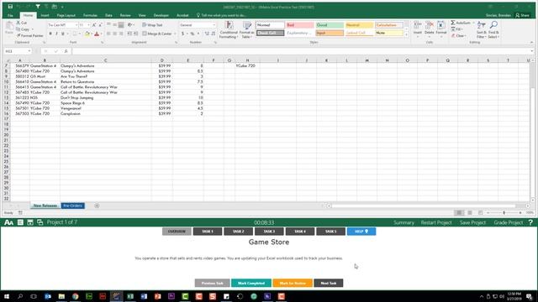Open Find & Select magnifier
538x302 pixels.
[493, 30]
